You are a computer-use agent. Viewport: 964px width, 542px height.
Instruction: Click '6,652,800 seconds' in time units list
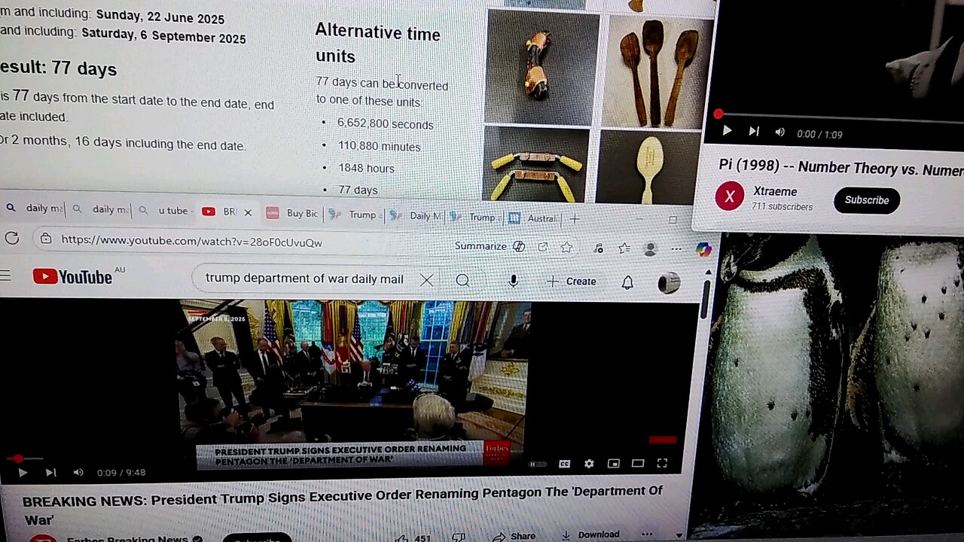(x=385, y=124)
